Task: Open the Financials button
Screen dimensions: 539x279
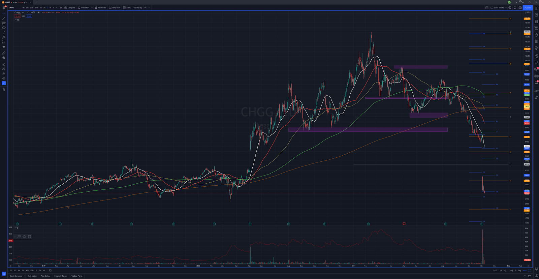Action: click(100, 7)
